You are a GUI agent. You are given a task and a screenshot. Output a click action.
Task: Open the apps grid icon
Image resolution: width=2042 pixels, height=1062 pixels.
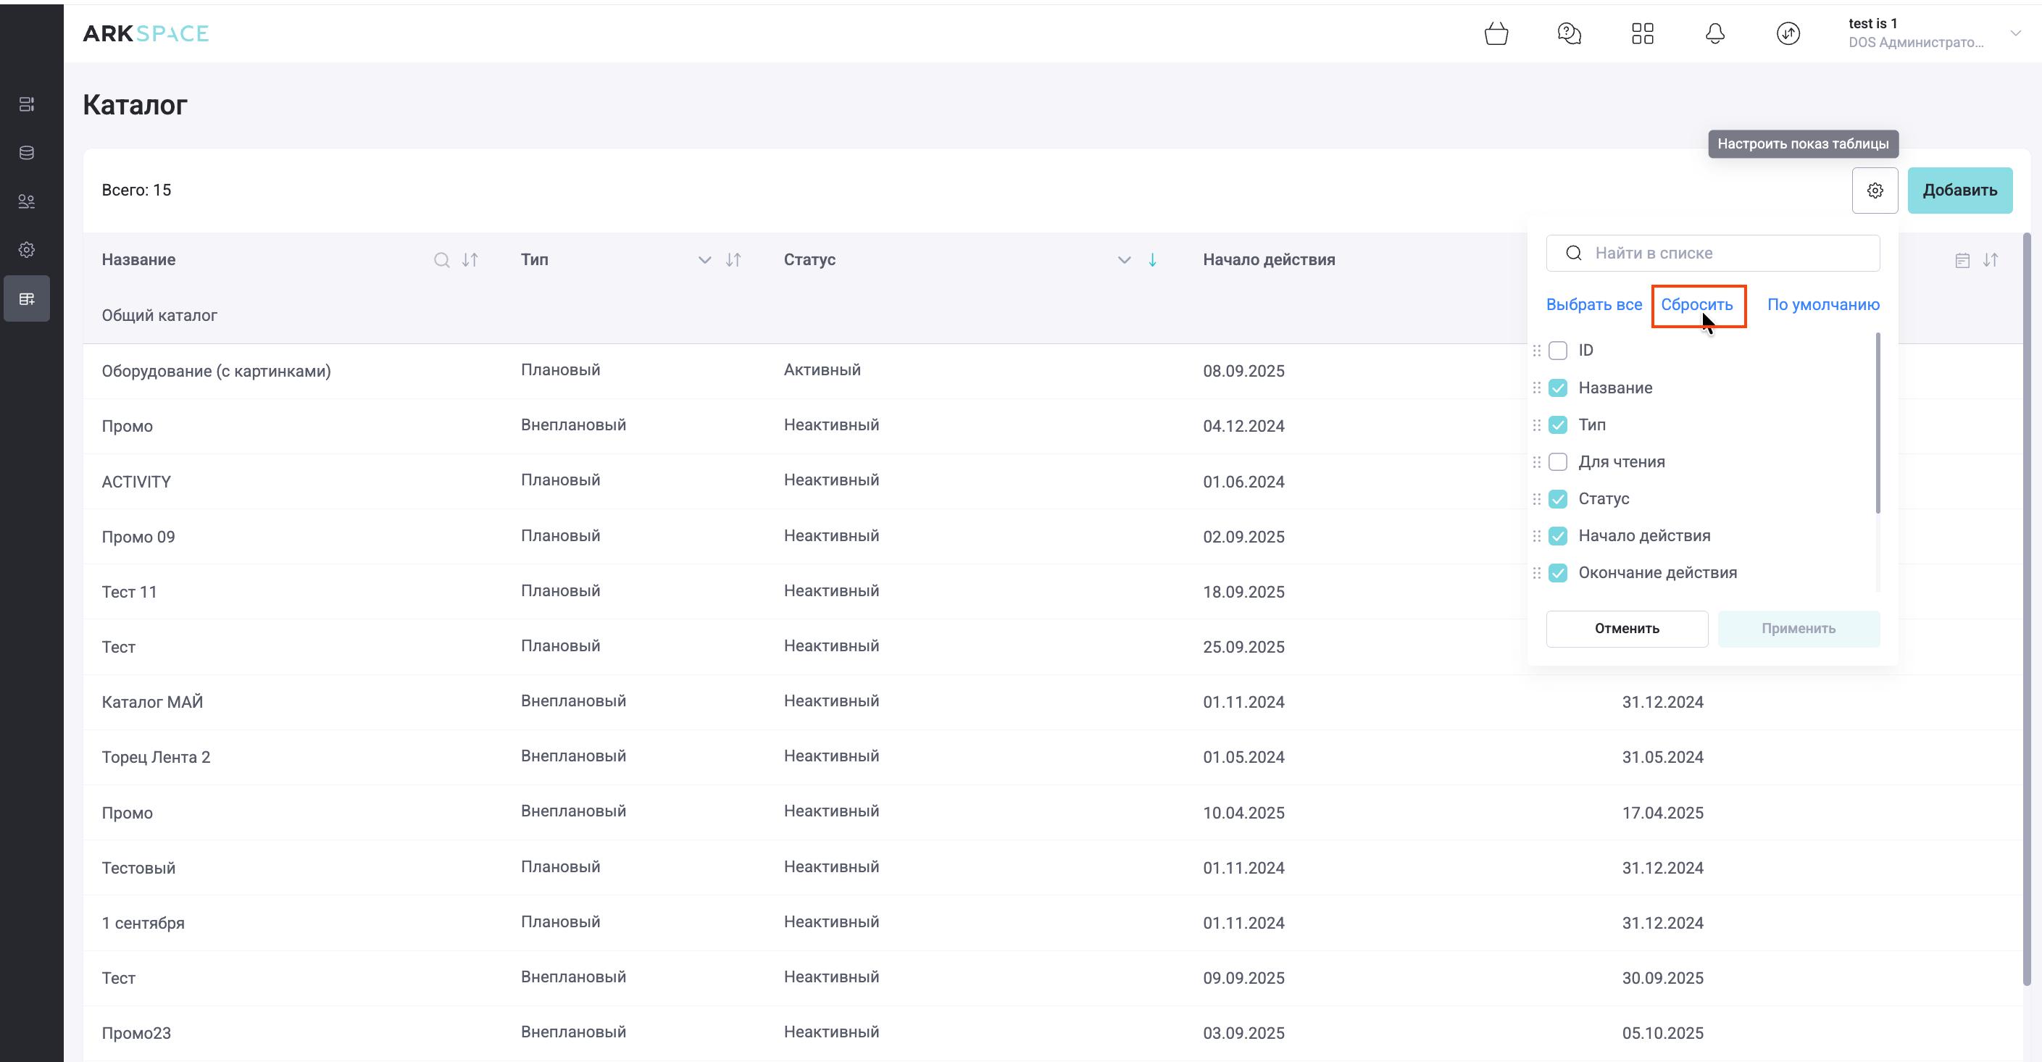[1643, 33]
